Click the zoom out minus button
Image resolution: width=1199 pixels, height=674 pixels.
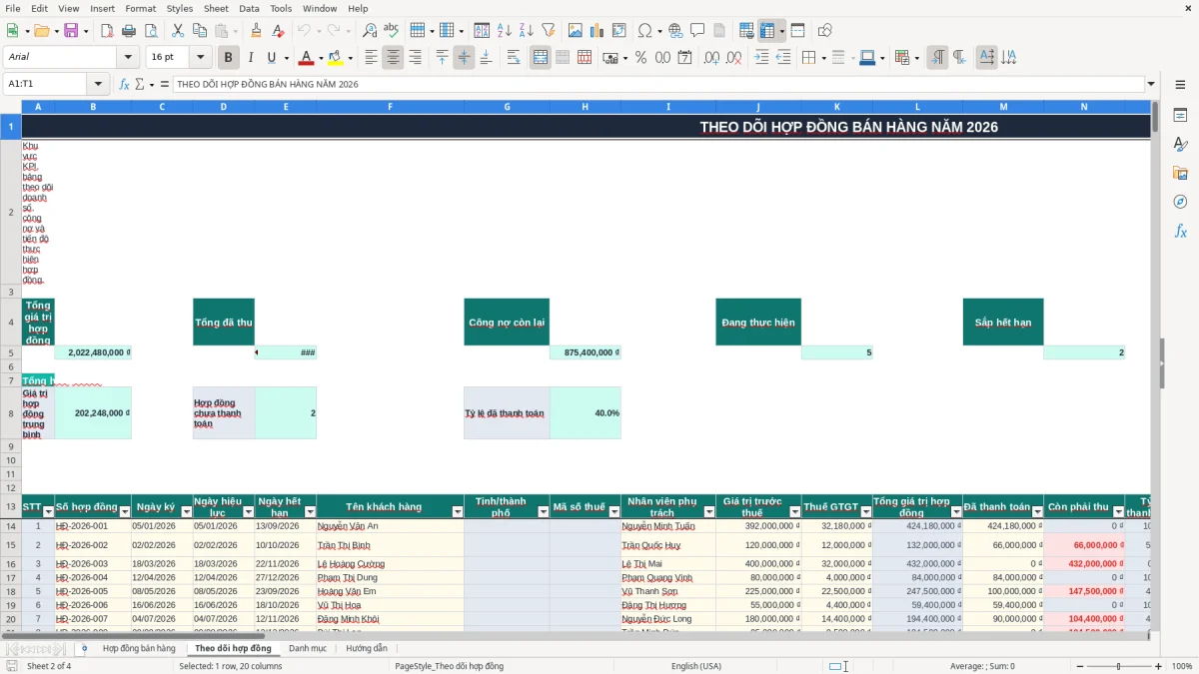click(x=1080, y=666)
